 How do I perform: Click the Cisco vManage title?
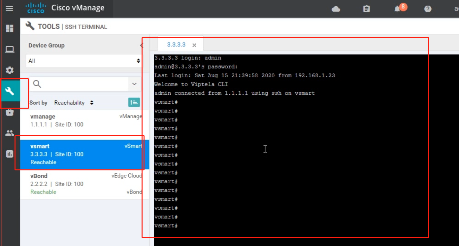pyautogui.click(x=78, y=8)
